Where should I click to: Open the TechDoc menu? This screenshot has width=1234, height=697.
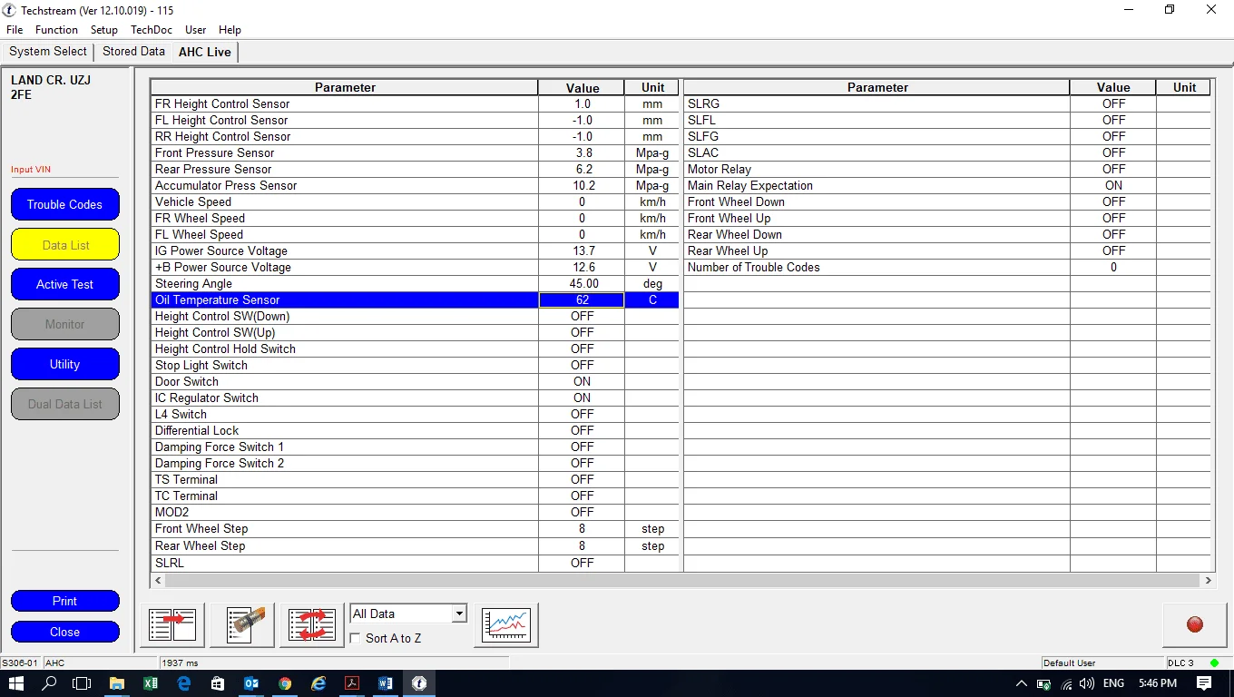click(151, 30)
